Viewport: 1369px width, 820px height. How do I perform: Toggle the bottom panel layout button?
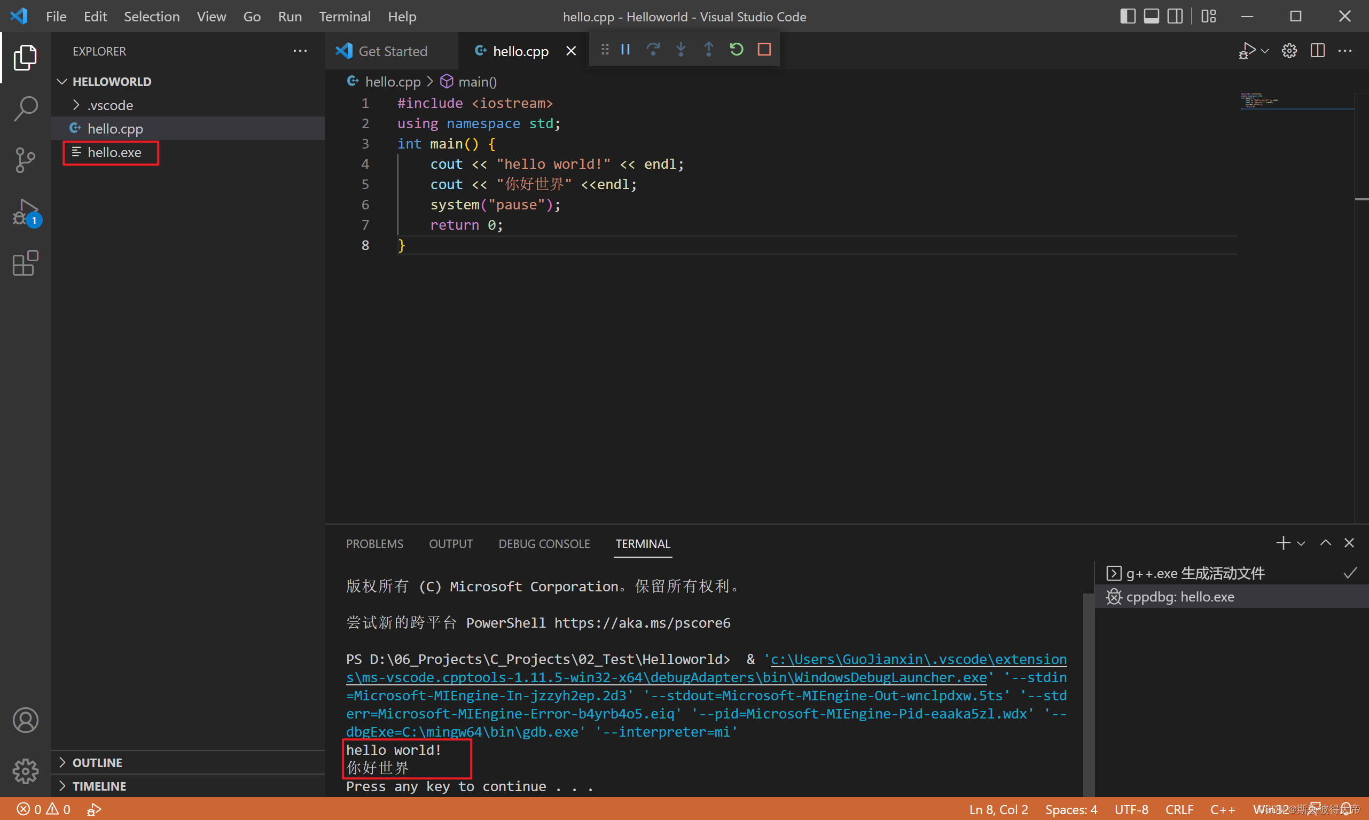1151,17
